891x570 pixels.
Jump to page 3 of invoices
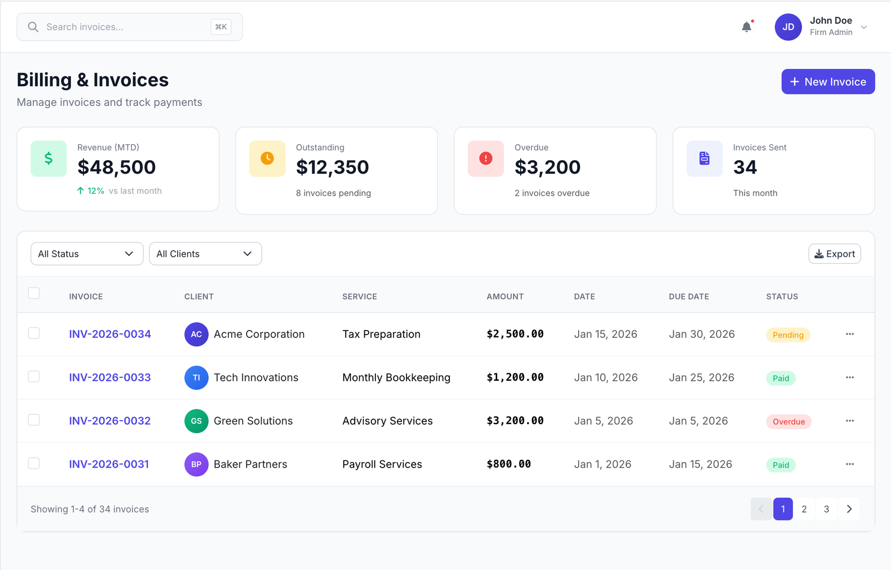pyautogui.click(x=826, y=509)
